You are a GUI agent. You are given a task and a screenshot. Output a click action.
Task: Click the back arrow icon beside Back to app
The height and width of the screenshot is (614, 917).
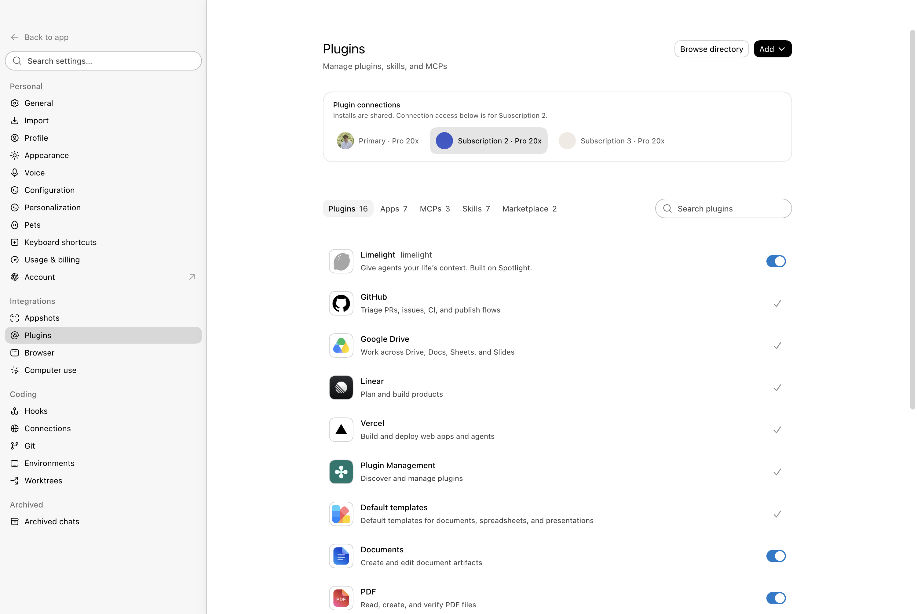14,37
